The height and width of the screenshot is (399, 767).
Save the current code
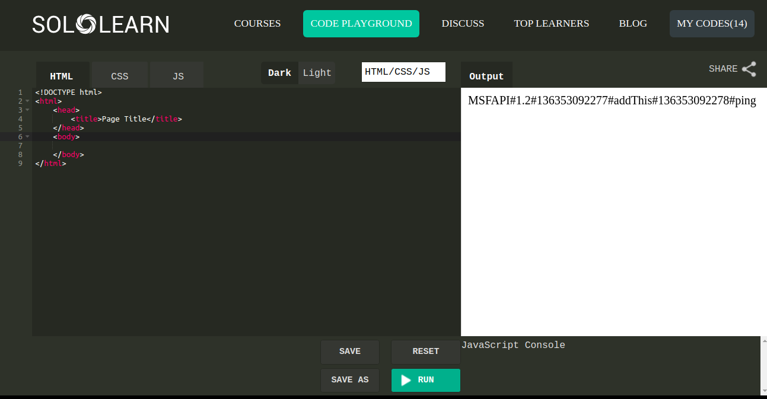coord(349,352)
